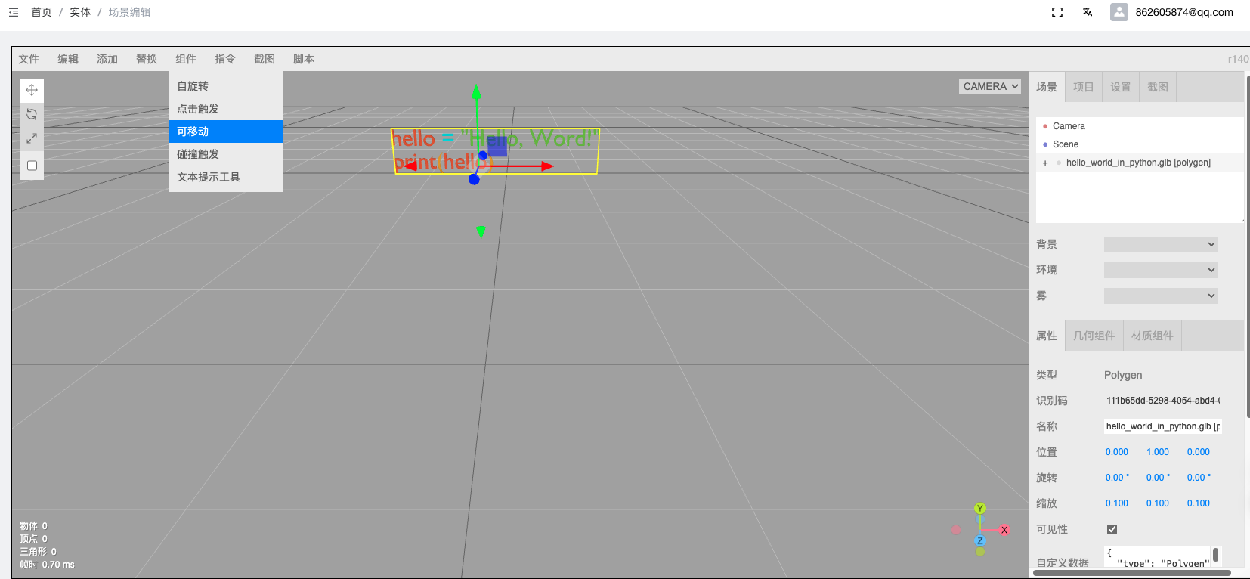Click the sidebar horizontal scrollbar
The image size is (1250, 579).
pos(1131,573)
